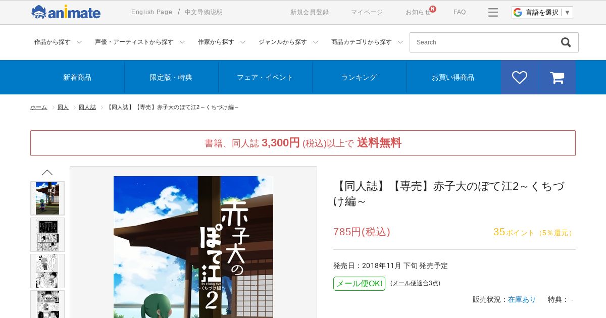The width and height of the screenshot is (606, 318).
Task: Click 同人誌 breadcrumb link
Action: pos(87,107)
